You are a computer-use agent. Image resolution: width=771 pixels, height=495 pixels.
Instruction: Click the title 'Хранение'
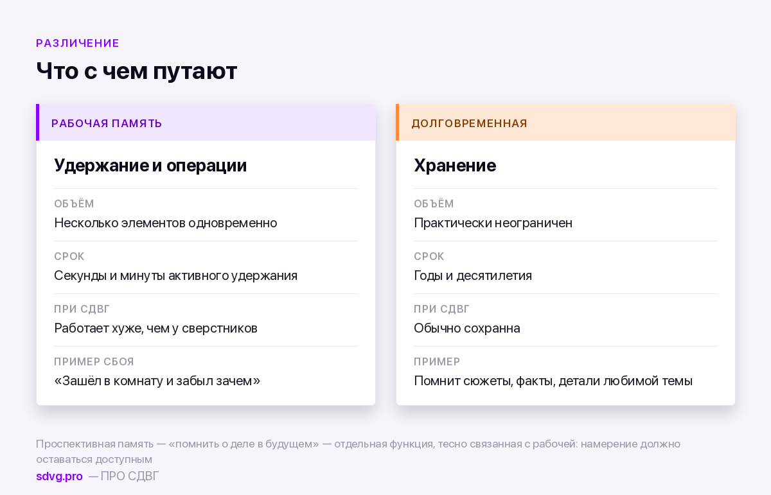[x=455, y=166]
